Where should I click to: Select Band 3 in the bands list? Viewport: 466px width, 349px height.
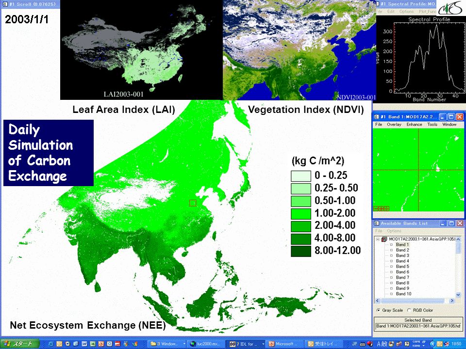click(x=402, y=255)
